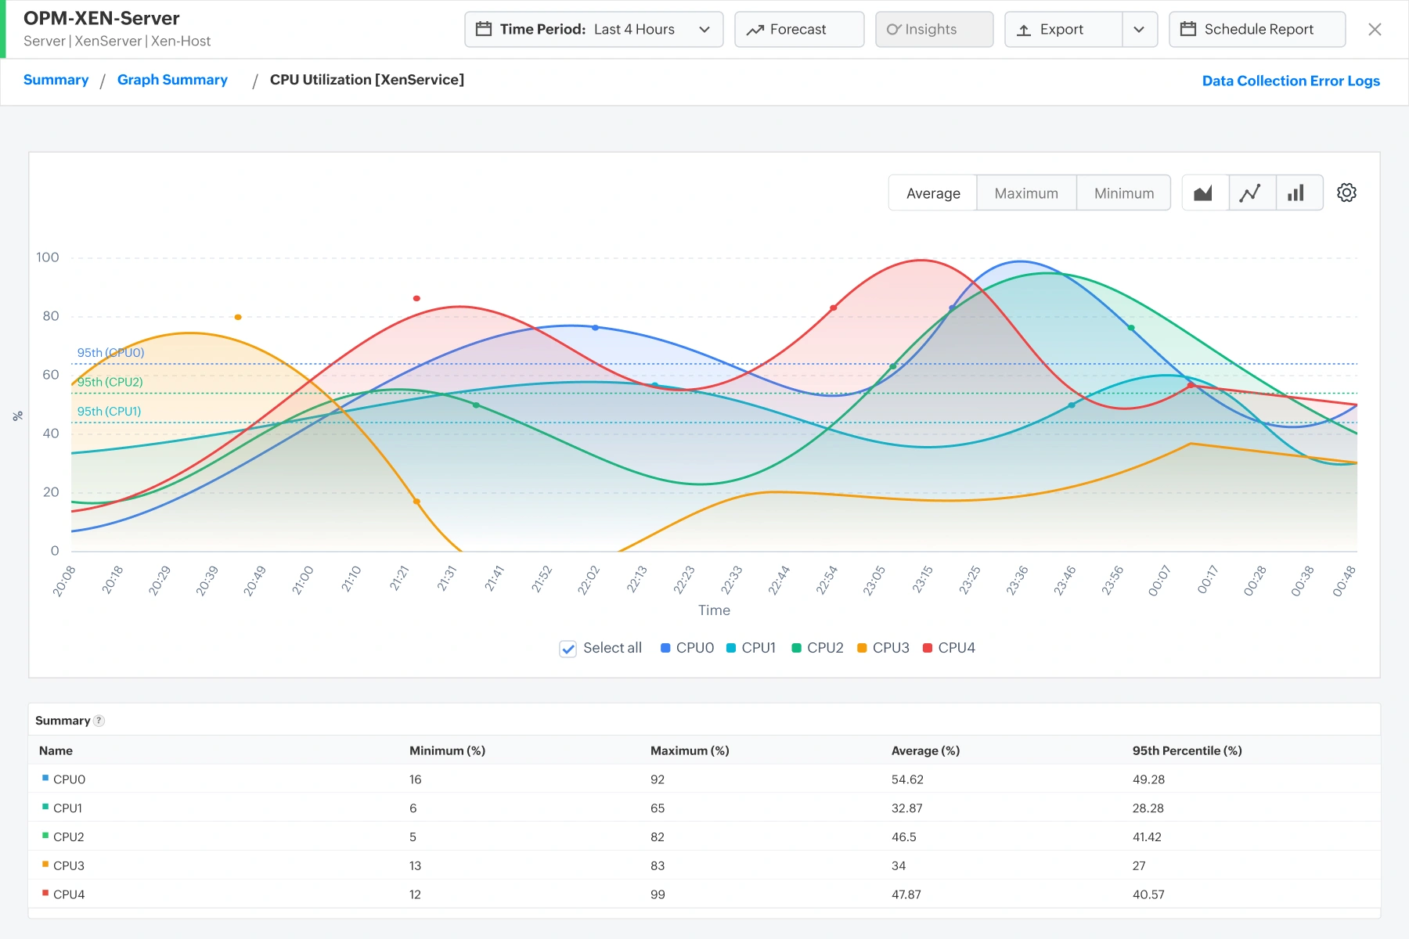Switch to line chart view
Image resolution: width=1409 pixels, height=939 pixels.
click(x=1251, y=193)
